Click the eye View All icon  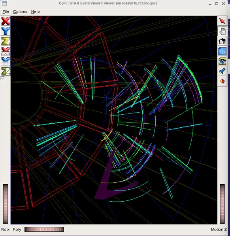[222, 61]
